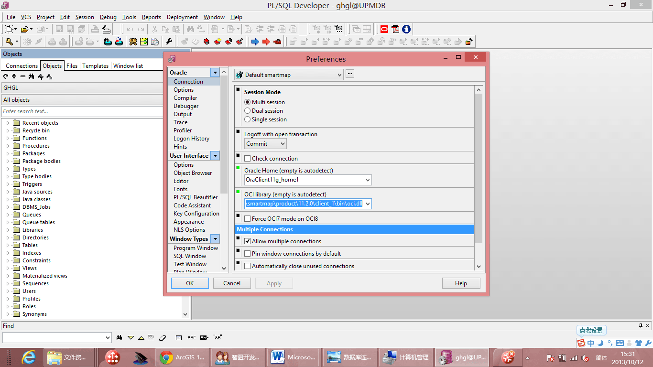The height and width of the screenshot is (367, 653).
Task: Switch to the Connections tab
Action: pyautogui.click(x=22, y=66)
